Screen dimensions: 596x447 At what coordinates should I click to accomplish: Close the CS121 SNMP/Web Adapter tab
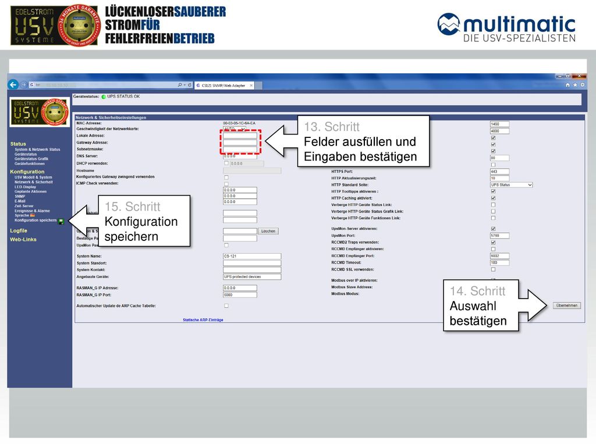click(251, 86)
